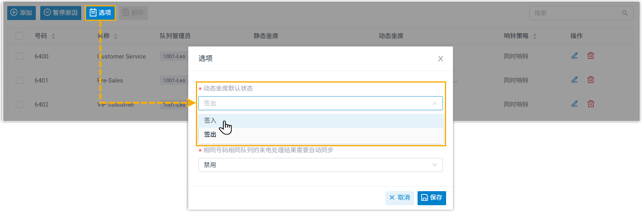Viewport: 642px width, 212px height.
Task: Click the 搜索 search input field
Action: (575, 13)
